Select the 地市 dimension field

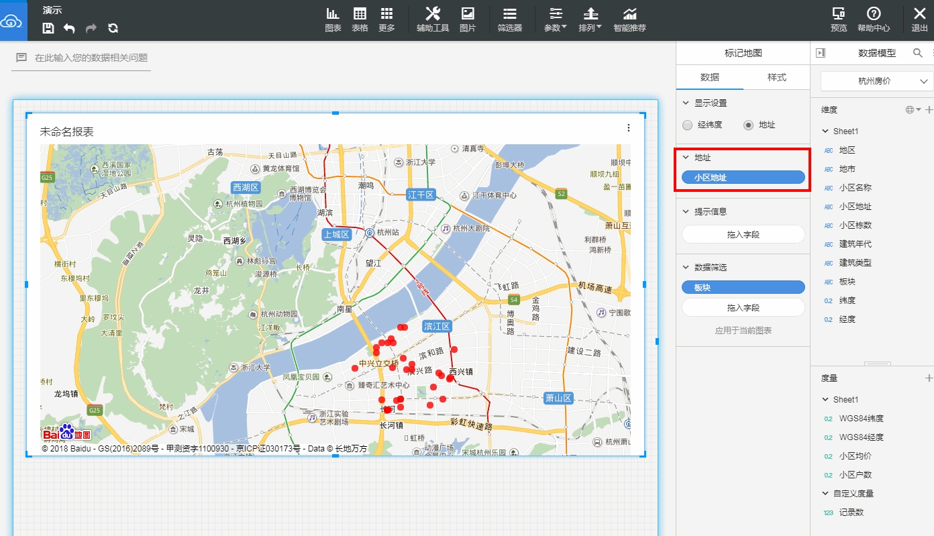(847, 169)
